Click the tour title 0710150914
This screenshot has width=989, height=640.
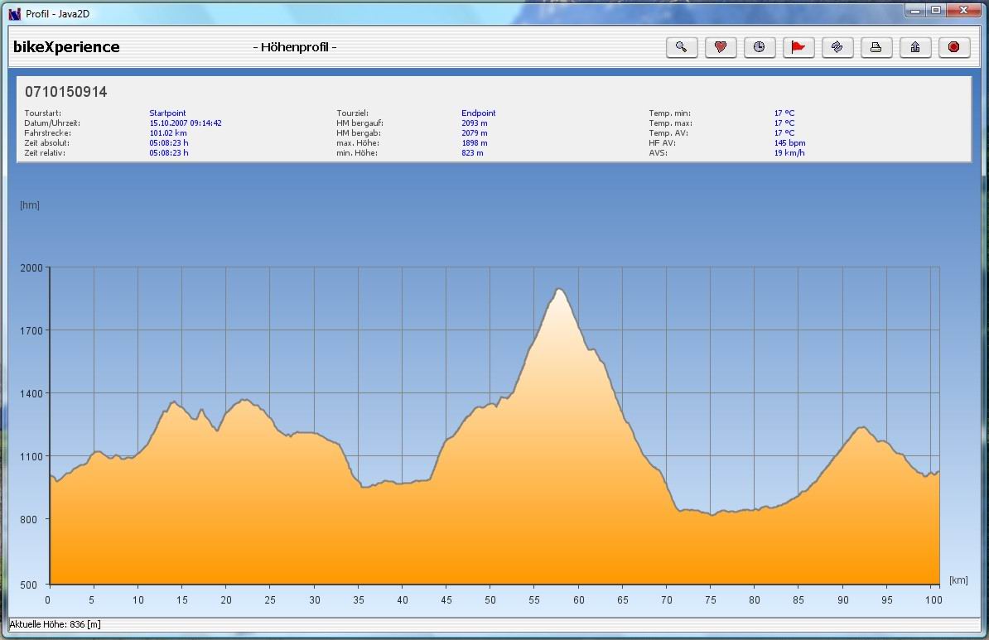pos(66,92)
